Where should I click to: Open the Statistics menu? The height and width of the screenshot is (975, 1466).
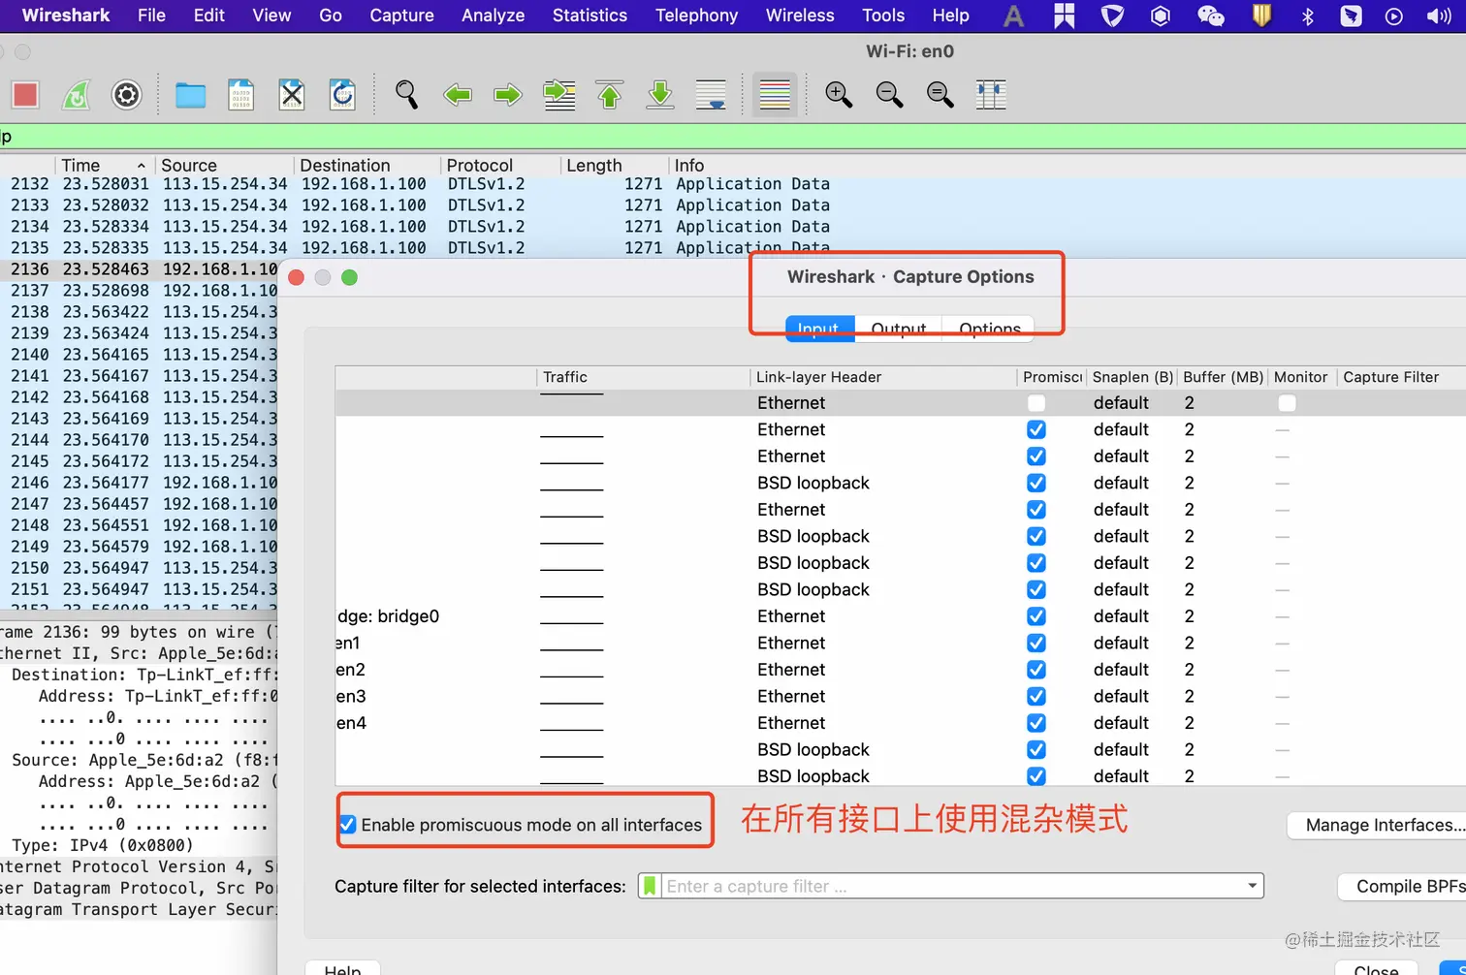coord(590,16)
